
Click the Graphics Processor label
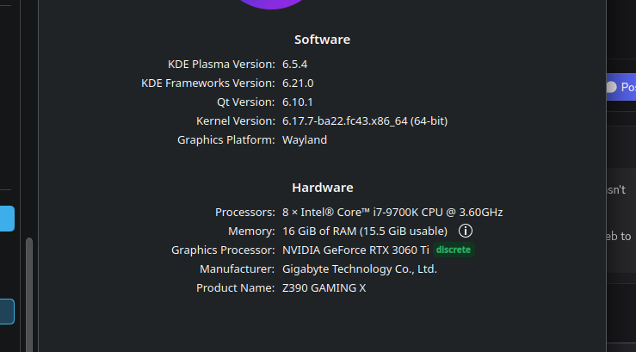tap(223, 250)
